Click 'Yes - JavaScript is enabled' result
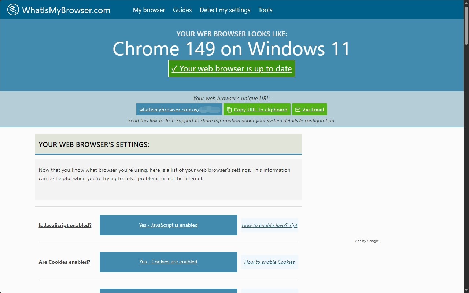Screen dimensions: 469x293 tap(169, 225)
